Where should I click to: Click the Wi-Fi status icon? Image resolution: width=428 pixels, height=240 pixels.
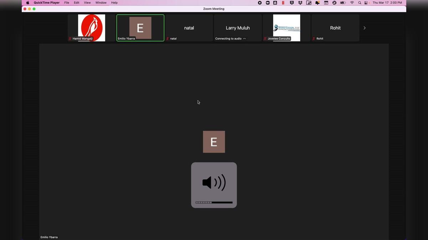352,3
